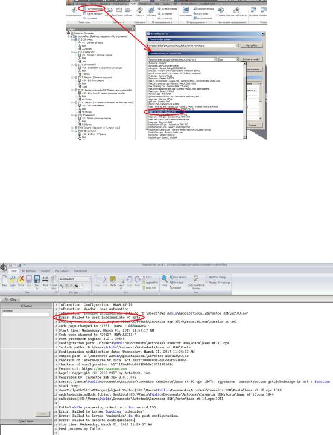
Task: Click the Close file icon with red X
Action: coord(21,280)
